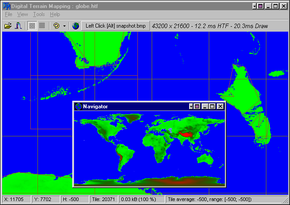
Task: Toggle the fine grid overlay button
Action: (42, 26)
